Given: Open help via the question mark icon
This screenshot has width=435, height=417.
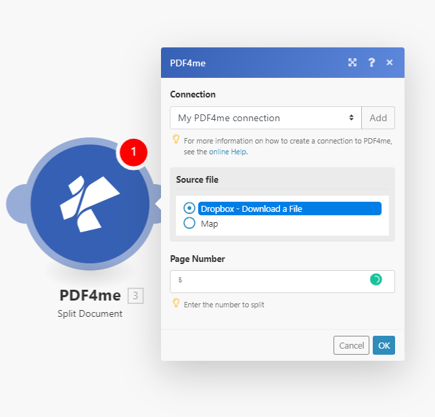Looking at the screenshot, I should tap(371, 62).
